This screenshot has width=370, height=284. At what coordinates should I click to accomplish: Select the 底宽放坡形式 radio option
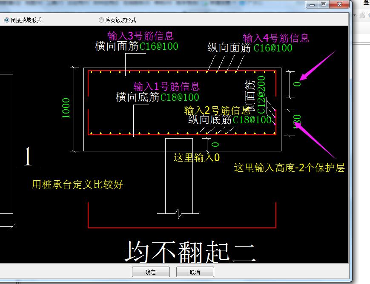(x=117, y=20)
